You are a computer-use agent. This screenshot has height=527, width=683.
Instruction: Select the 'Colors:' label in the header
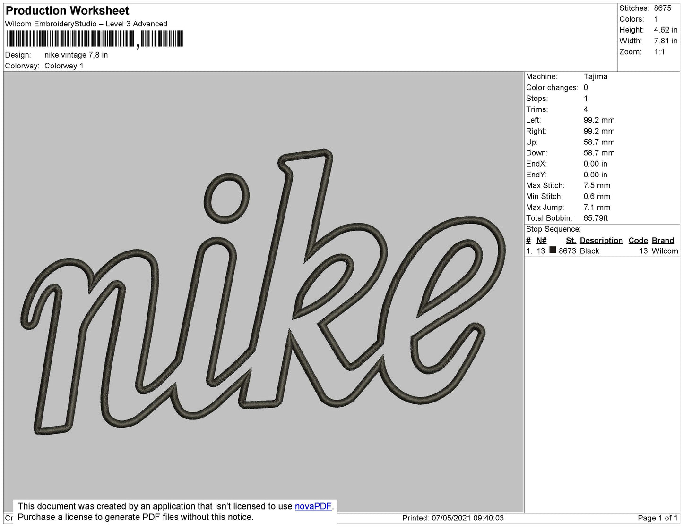(x=632, y=19)
